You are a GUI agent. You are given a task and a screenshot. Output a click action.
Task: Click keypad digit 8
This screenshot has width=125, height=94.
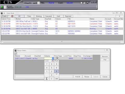tap(52, 64)
